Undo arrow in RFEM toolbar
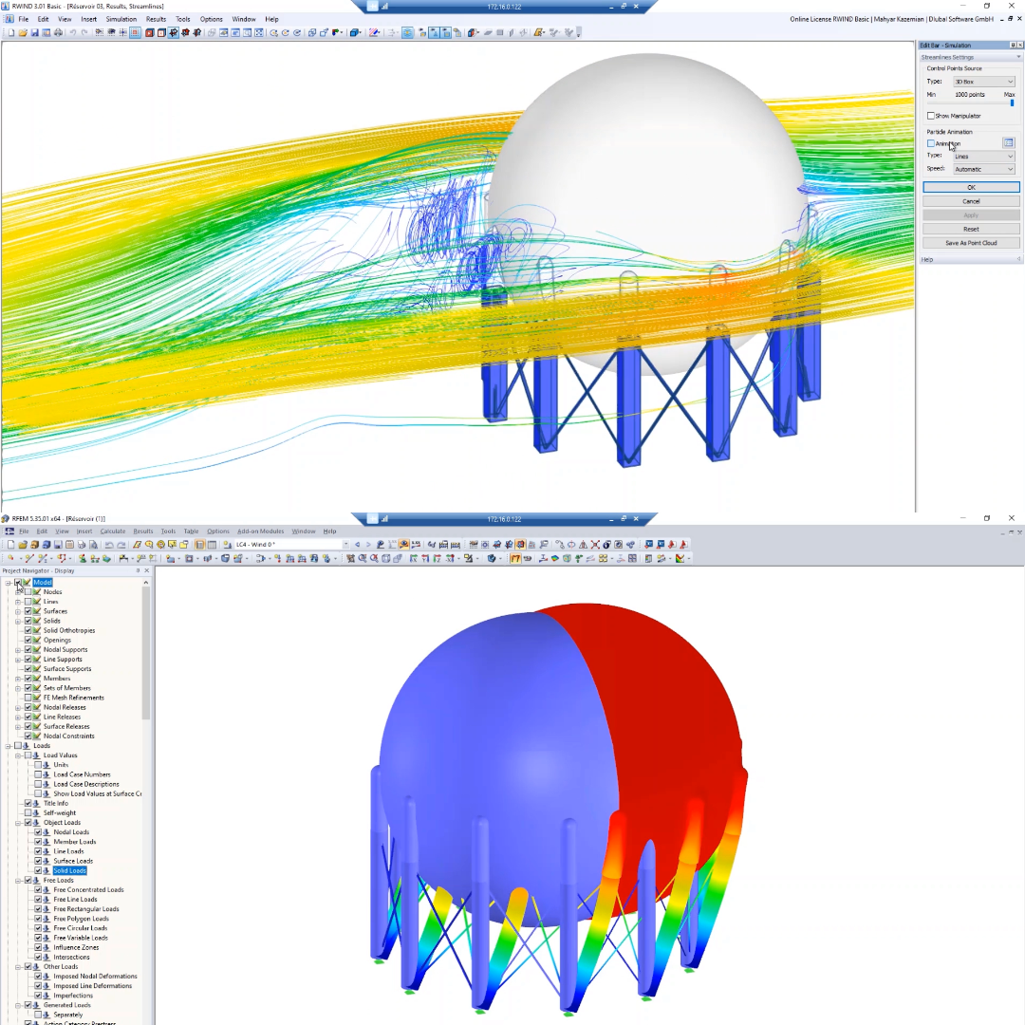This screenshot has width=1025, height=1025. [109, 545]
